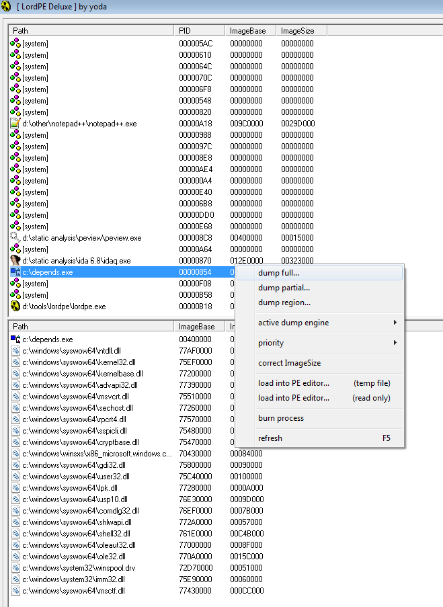This screenshot has width=443, height=607.
Task: Click ImageSize value 0029D000
Action: coord(298,124)
